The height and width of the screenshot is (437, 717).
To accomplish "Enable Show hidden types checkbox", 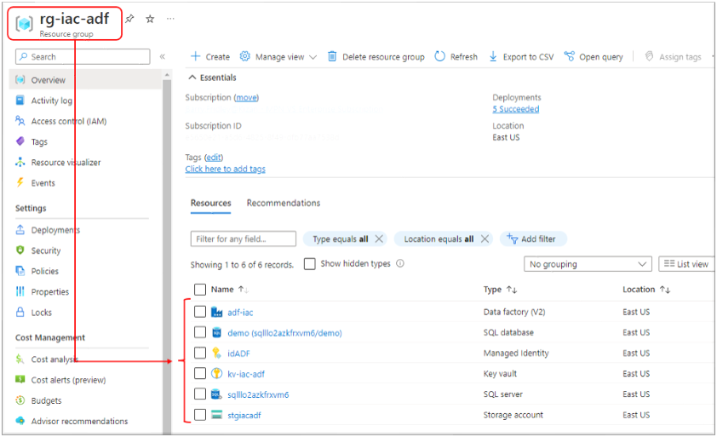I will tap(310, 264).
